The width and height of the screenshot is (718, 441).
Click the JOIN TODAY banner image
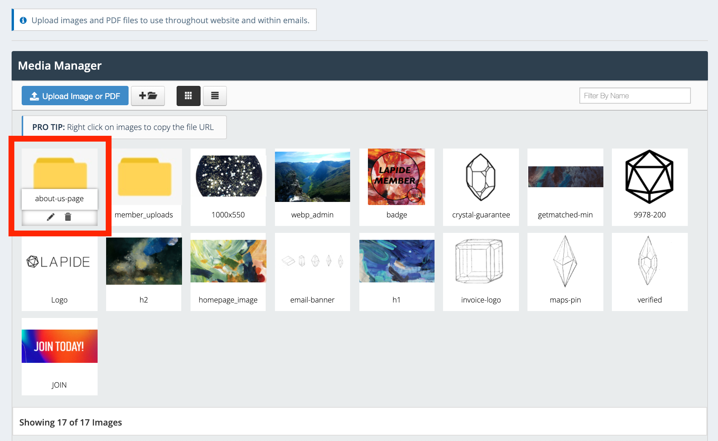tap(59, 346)
